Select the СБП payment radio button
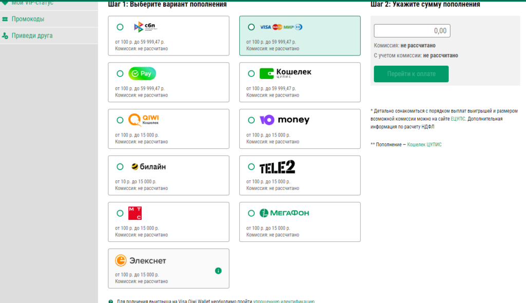The width and height of the screenshot is (526, 303). tap(120, 27)
